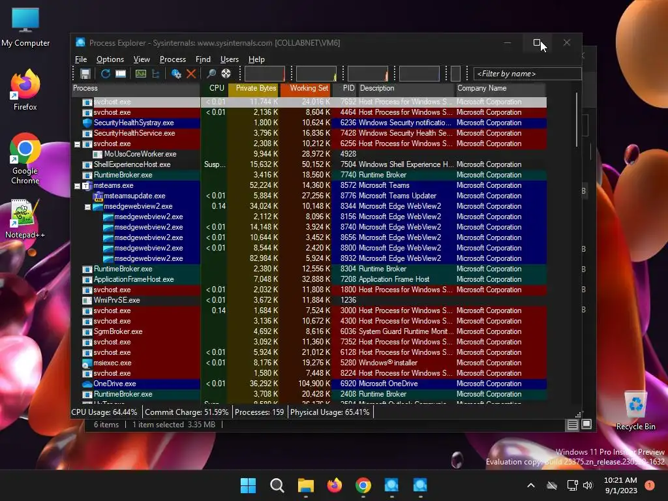This screenshot has width=668, height=501.
Task: Click the volume icon in system tray
Action: [588, 485]
